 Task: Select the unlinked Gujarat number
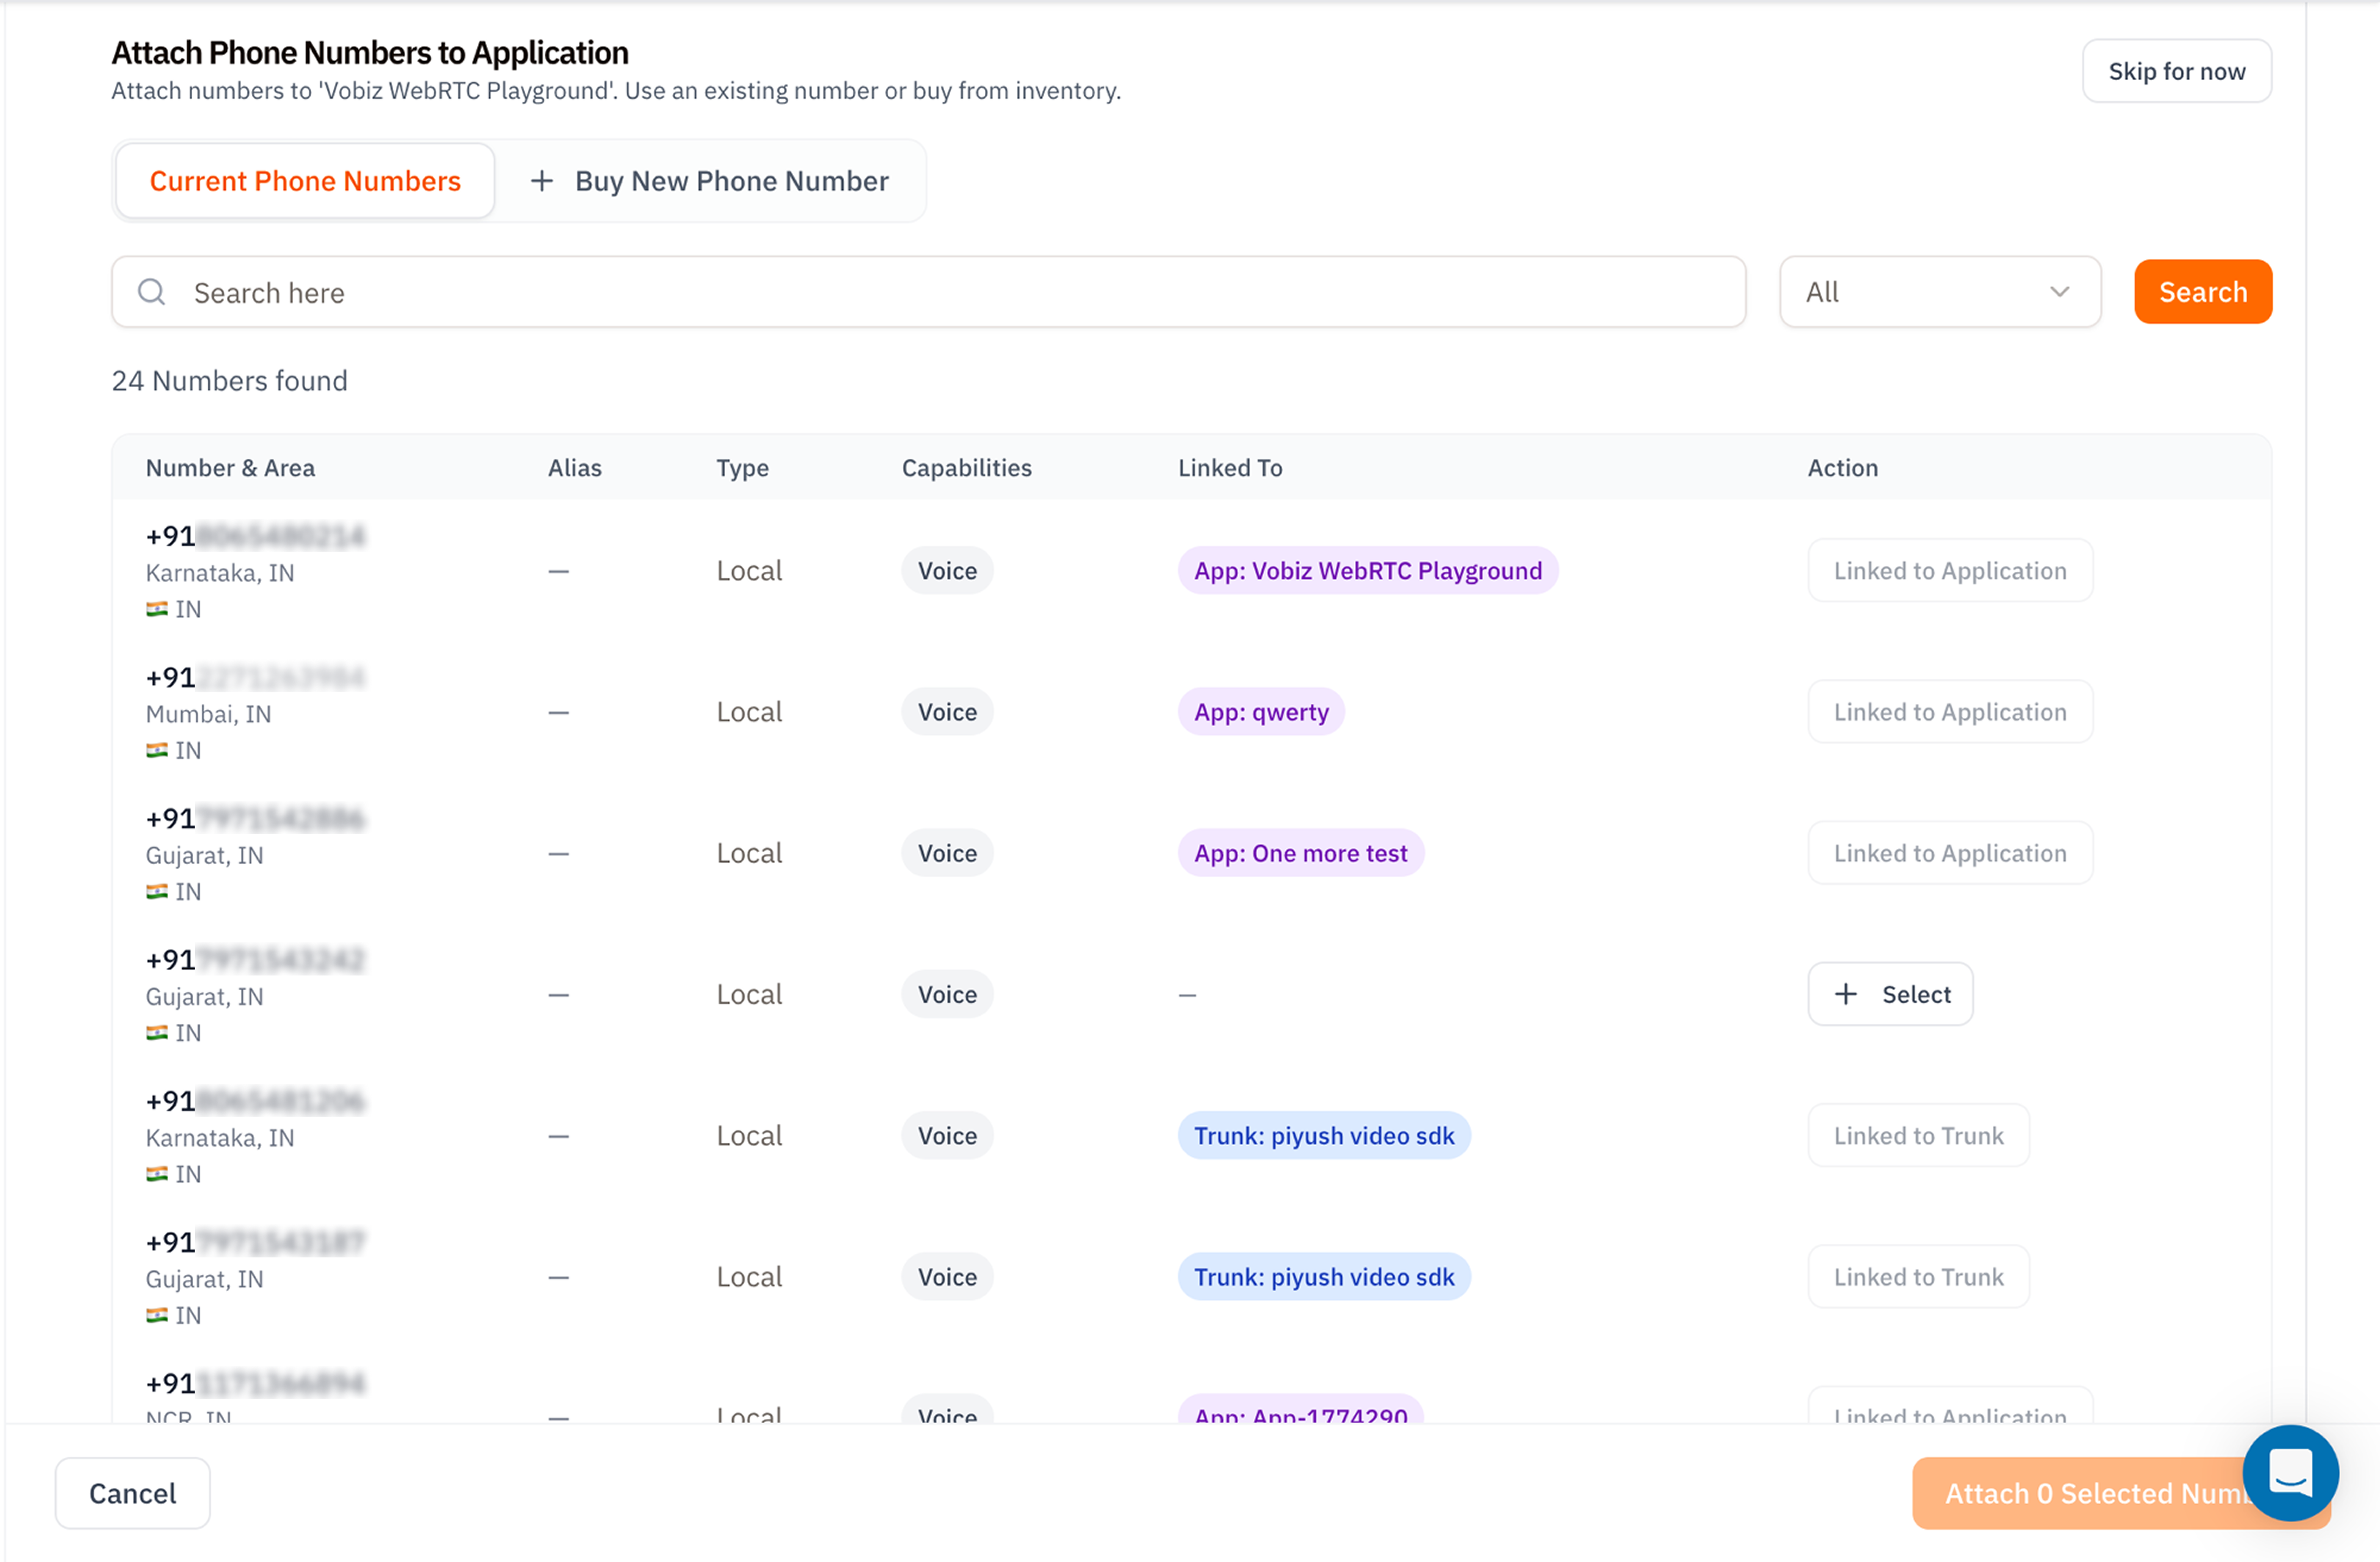1890,994
